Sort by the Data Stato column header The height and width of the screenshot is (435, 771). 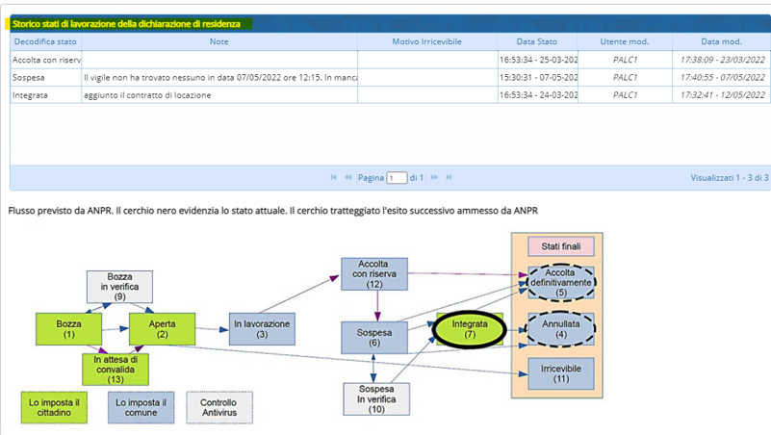point(536,41)
